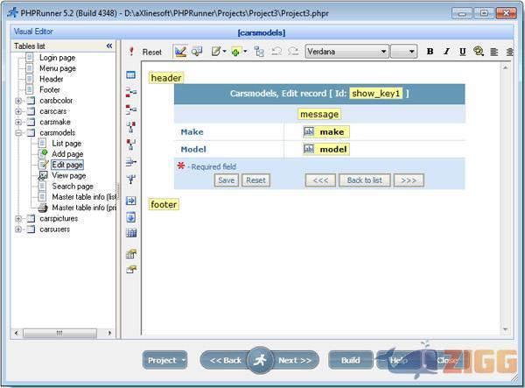Select Login page in the tree

pos(57,58)
